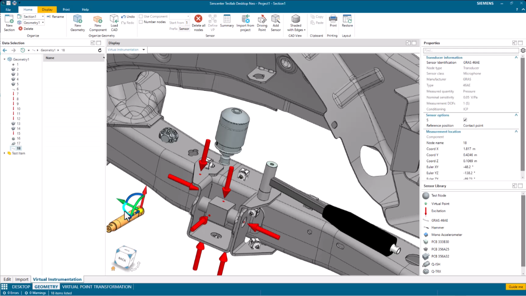Open the Geometry1 dropdown
Viewport: 526px width, 296px height.
(43, 23)
